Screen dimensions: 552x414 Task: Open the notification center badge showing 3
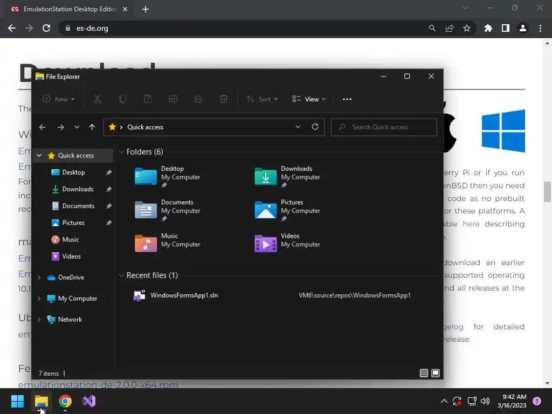point(537,401)
